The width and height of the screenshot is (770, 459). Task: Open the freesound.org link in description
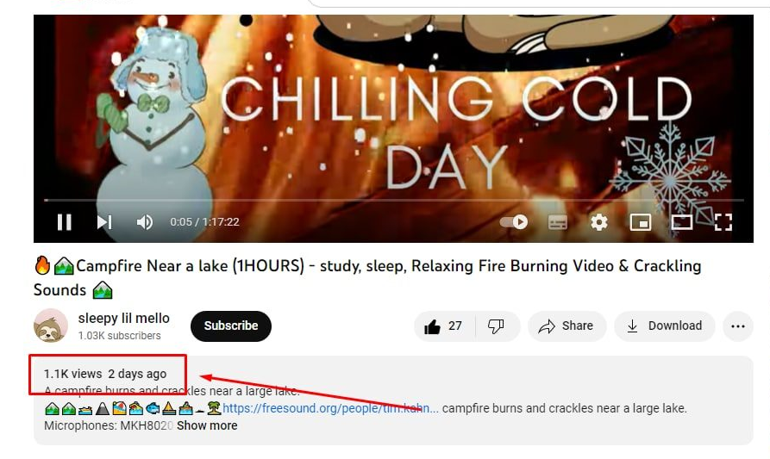pos(330,408)
